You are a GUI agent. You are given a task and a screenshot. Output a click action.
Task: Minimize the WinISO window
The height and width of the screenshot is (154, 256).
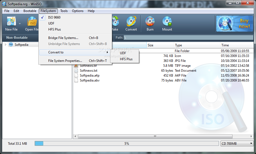click(230, 3)
